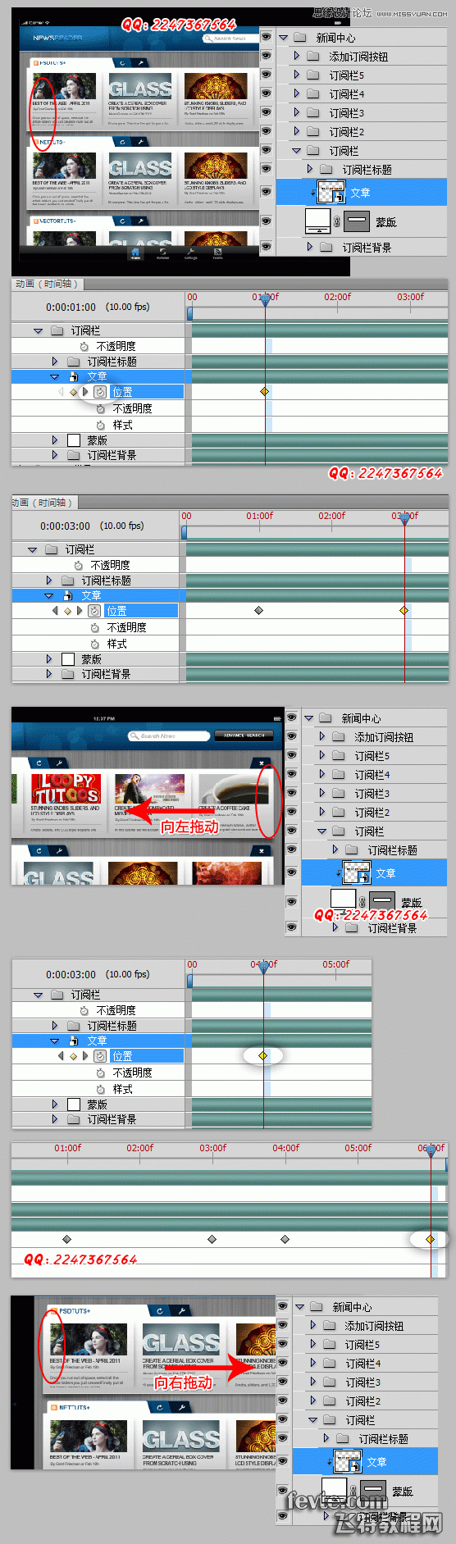Viewport: 456px width, 1544px height.
Task: Click the 0:00:01:00 current time display
Action: [x=71, y=307]
